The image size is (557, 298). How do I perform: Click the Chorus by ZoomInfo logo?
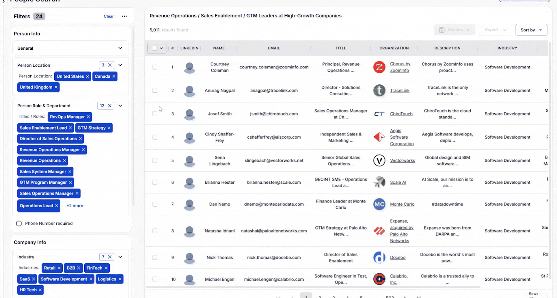[379, 67]
